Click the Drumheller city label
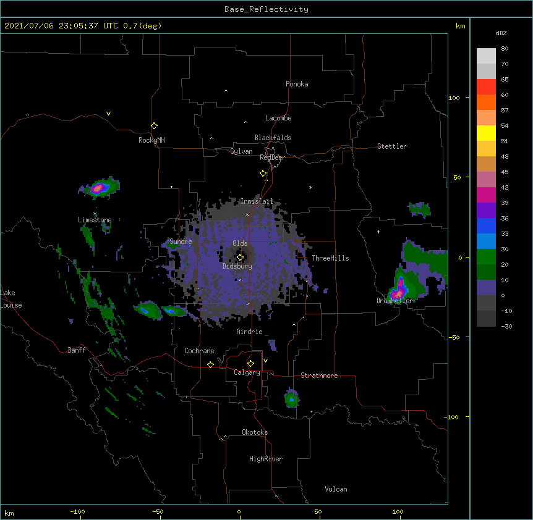Viewport: 533px width, 520px height. (x=395, y=301)
